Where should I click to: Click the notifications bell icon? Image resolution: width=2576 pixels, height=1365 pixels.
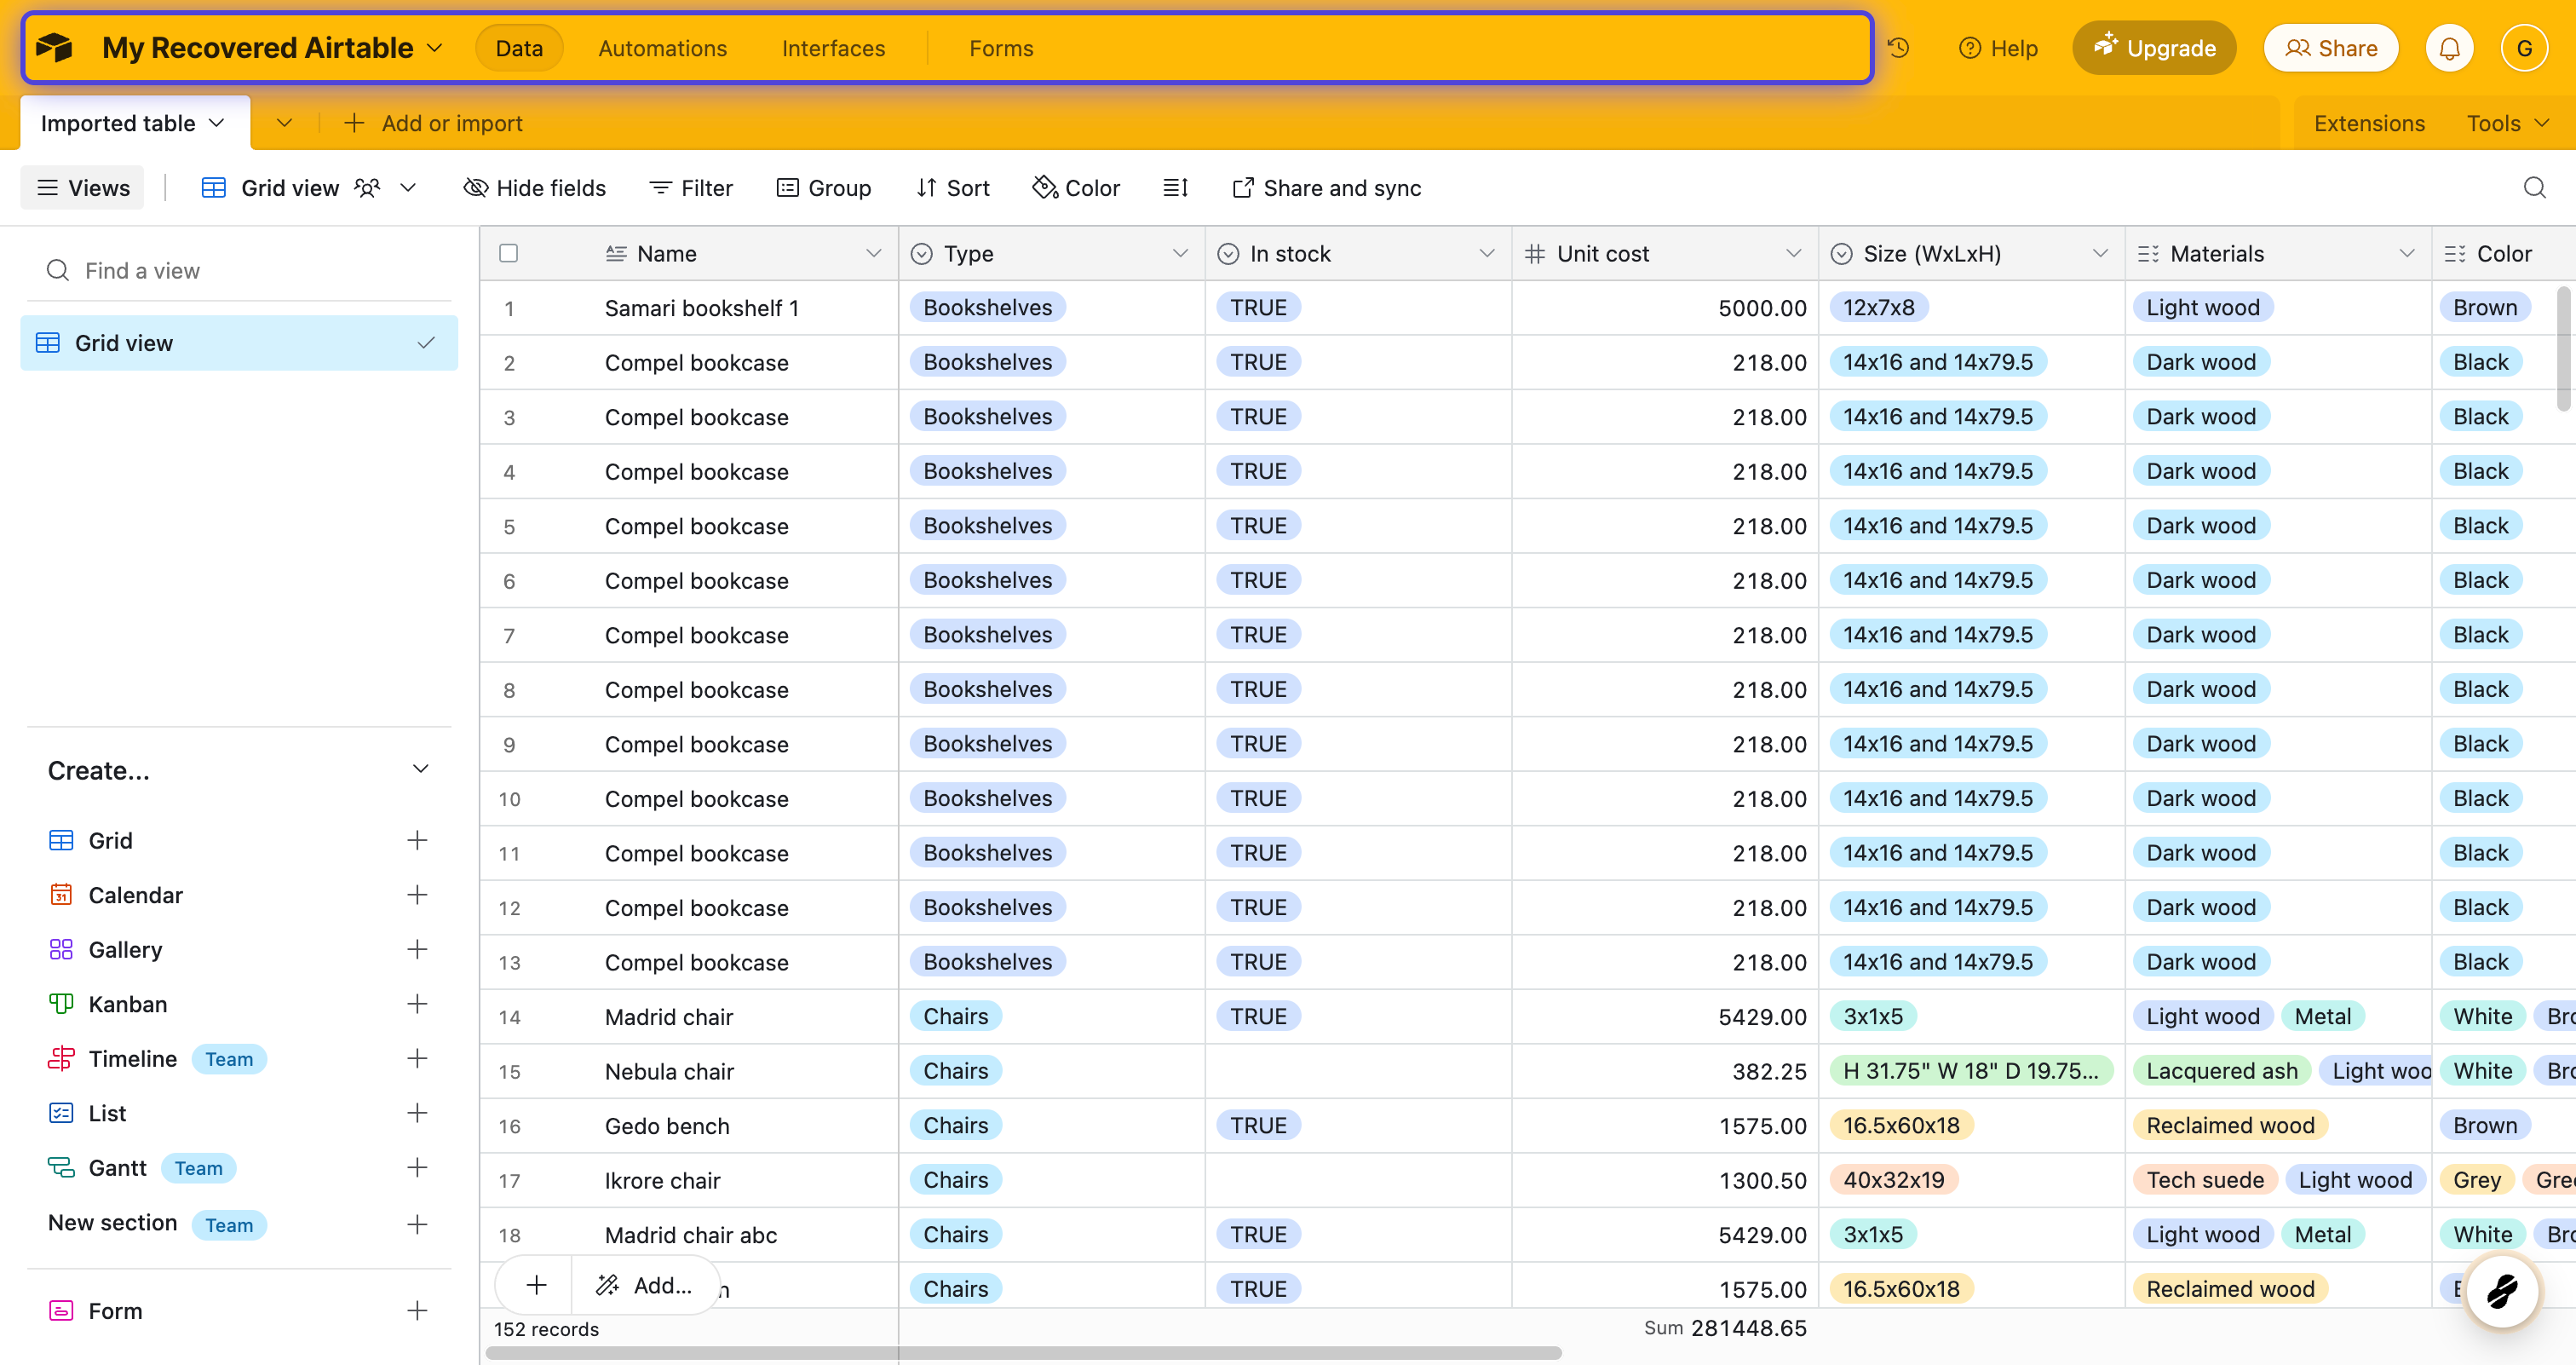2449,48
